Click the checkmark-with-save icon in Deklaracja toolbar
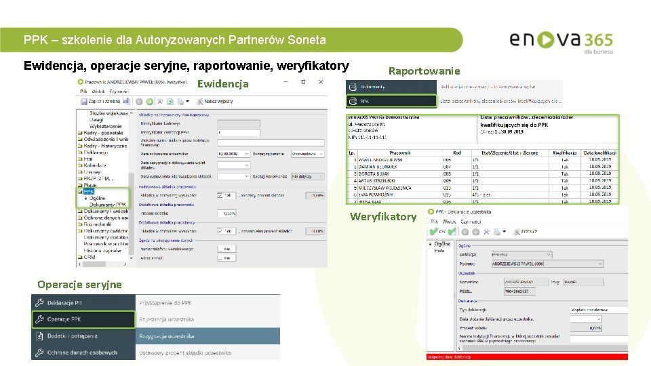 (452, 232)
